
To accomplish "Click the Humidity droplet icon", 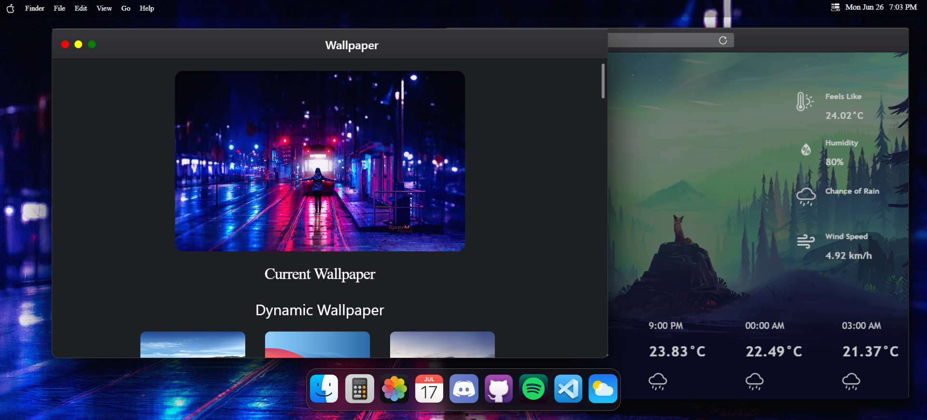I will 806,150.
